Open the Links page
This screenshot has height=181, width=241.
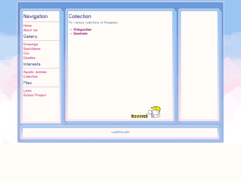click(27, 90)
